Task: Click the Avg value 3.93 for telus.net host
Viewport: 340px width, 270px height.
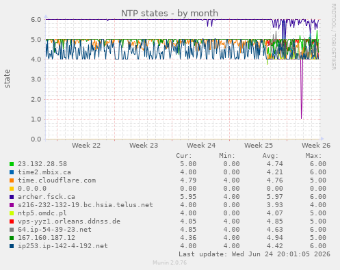Action: click(x=275, y=205)
